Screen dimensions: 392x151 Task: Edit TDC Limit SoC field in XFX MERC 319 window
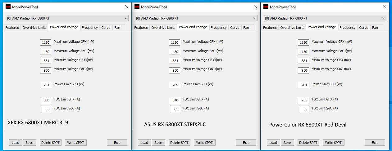click(47, 109)
